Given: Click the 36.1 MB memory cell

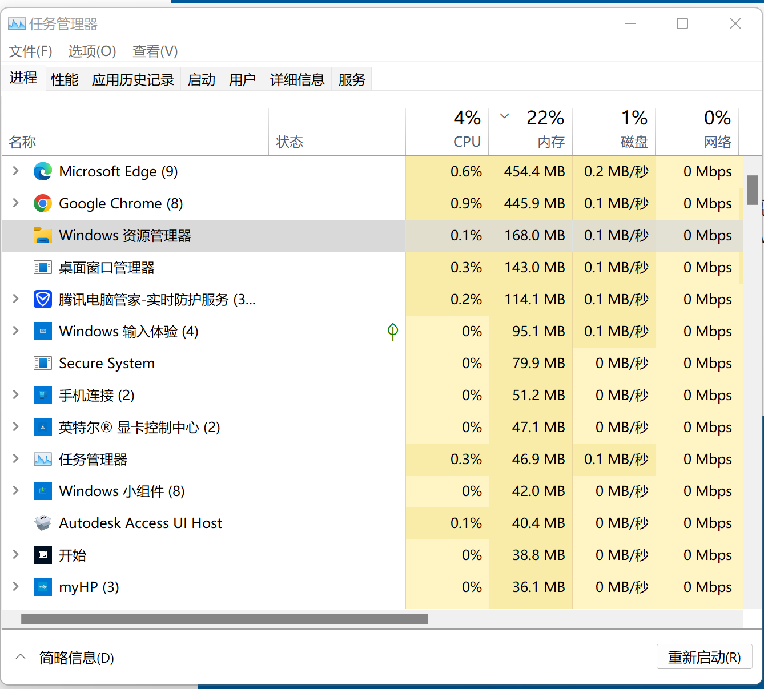Looking at the screenshot, I should tap(530, 587).
